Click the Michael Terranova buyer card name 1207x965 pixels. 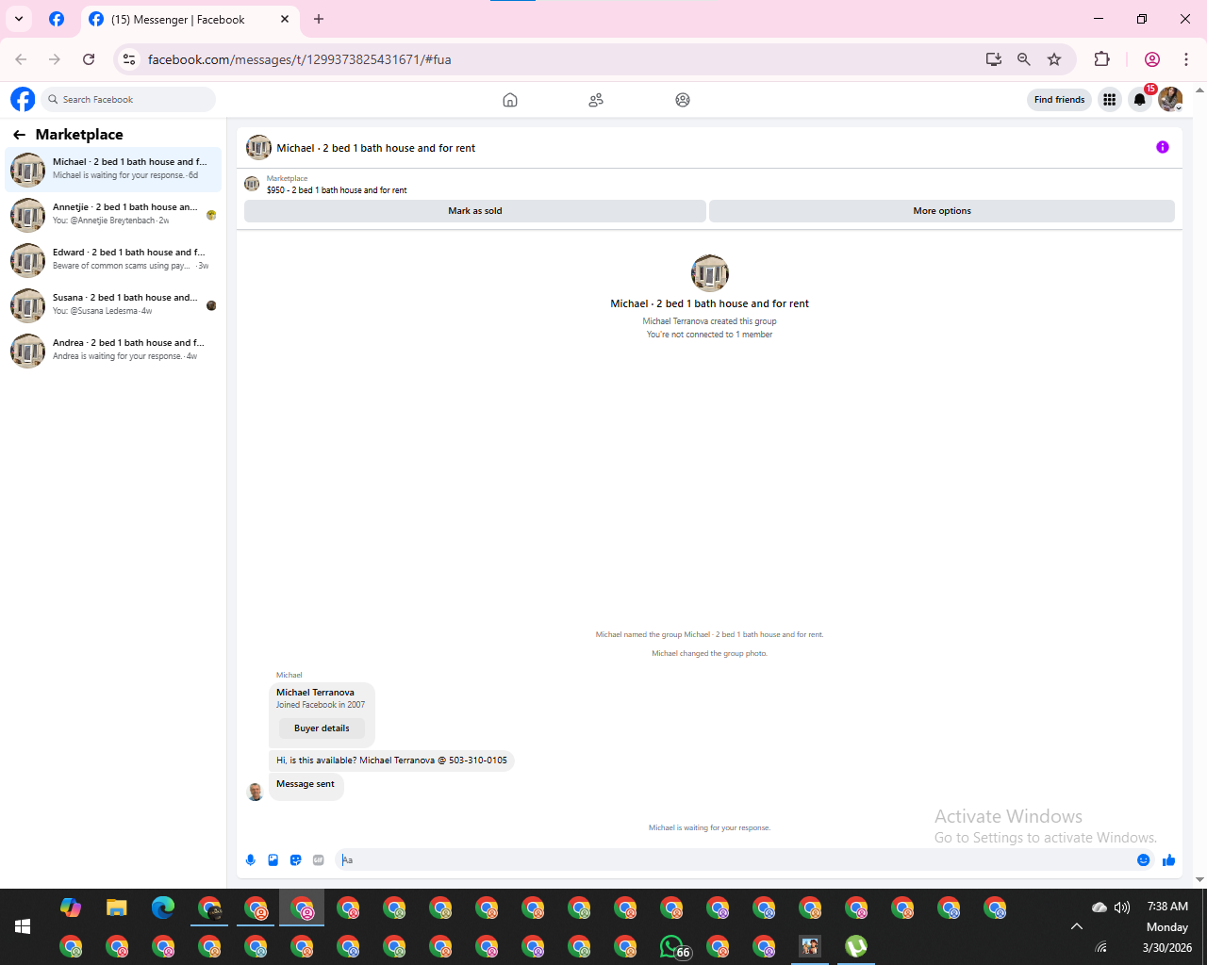315,693
